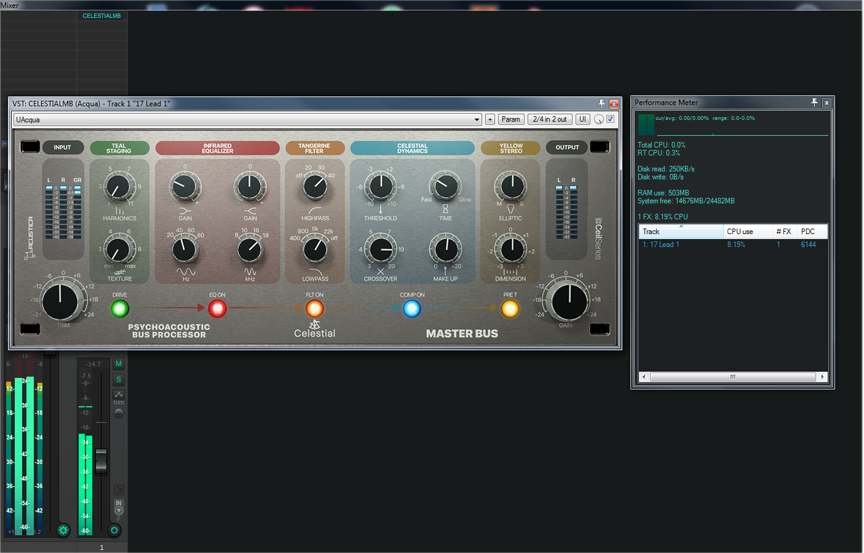Click the 8.19% CPU use value
Viewport: 864px width, 553px height.
click(736, 245)
